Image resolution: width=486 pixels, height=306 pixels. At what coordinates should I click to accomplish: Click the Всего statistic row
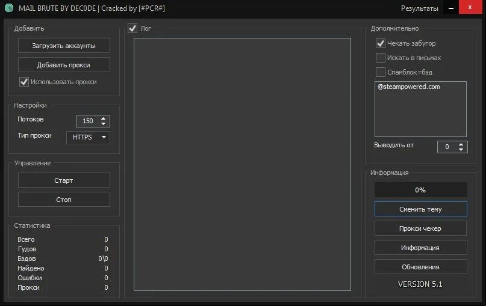click(63, 239)
